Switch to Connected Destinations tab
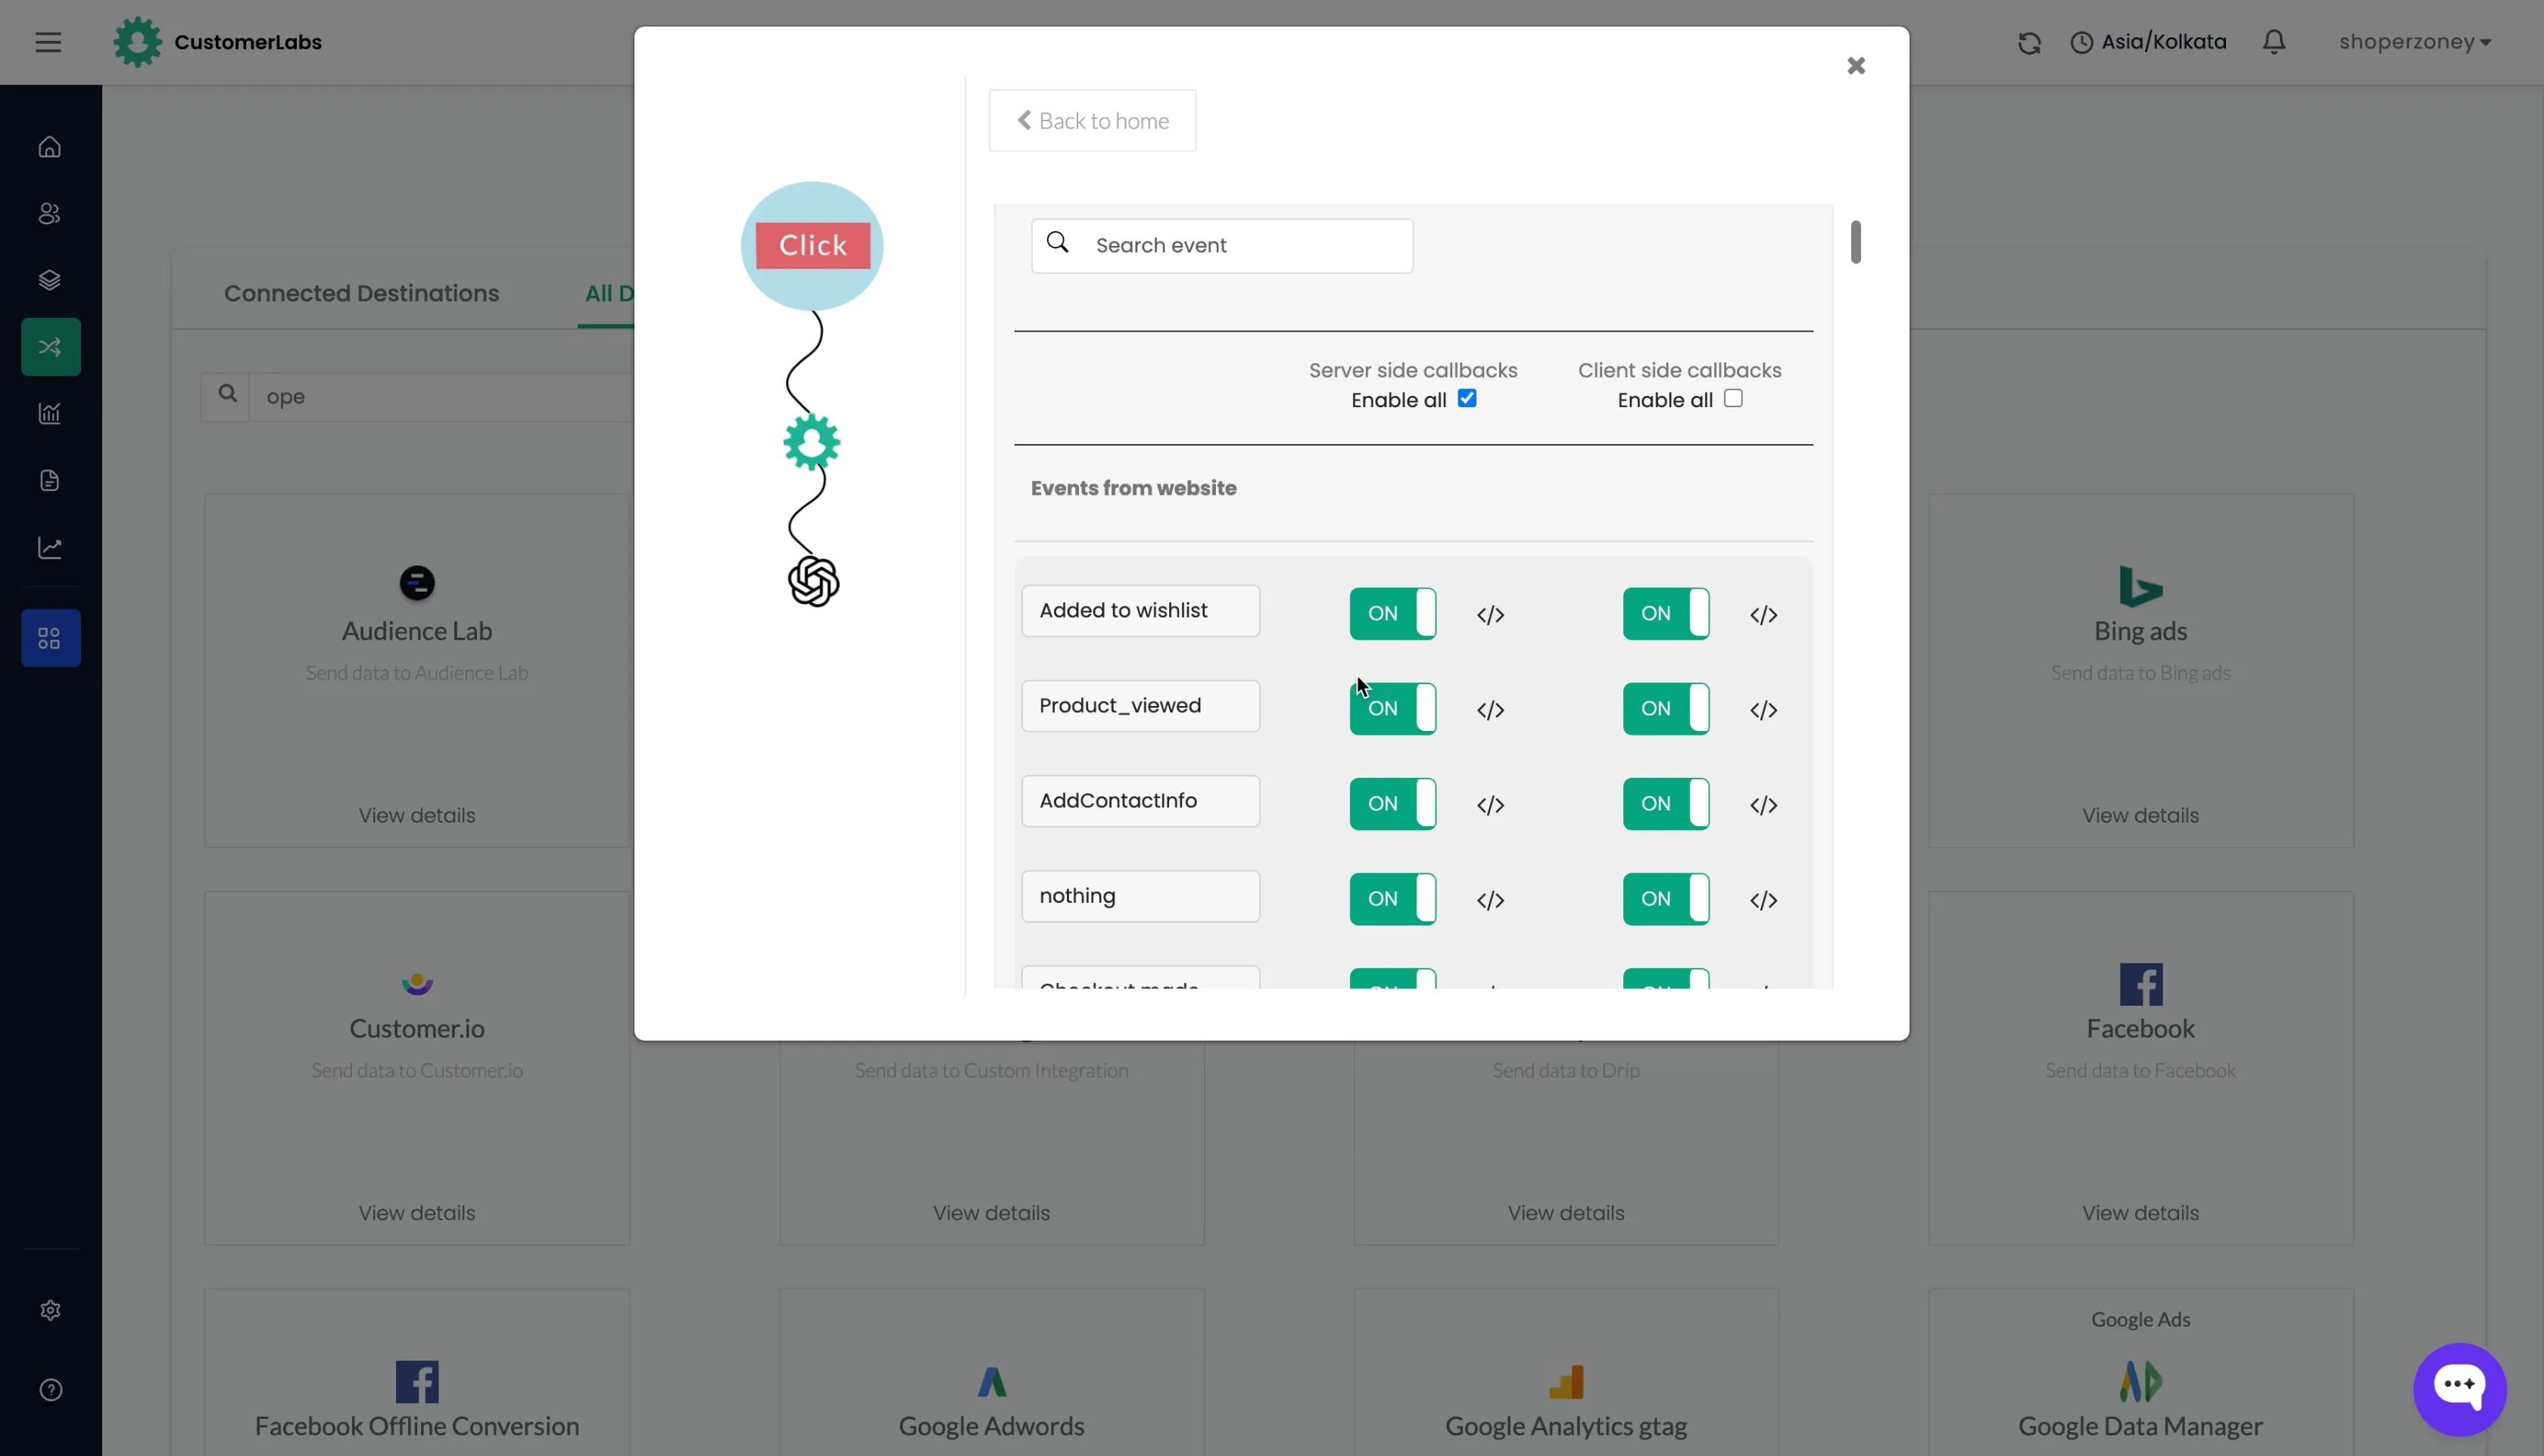Image resolution: width=2544 pixels, height=1456 pixels. [x=361, y=293]
